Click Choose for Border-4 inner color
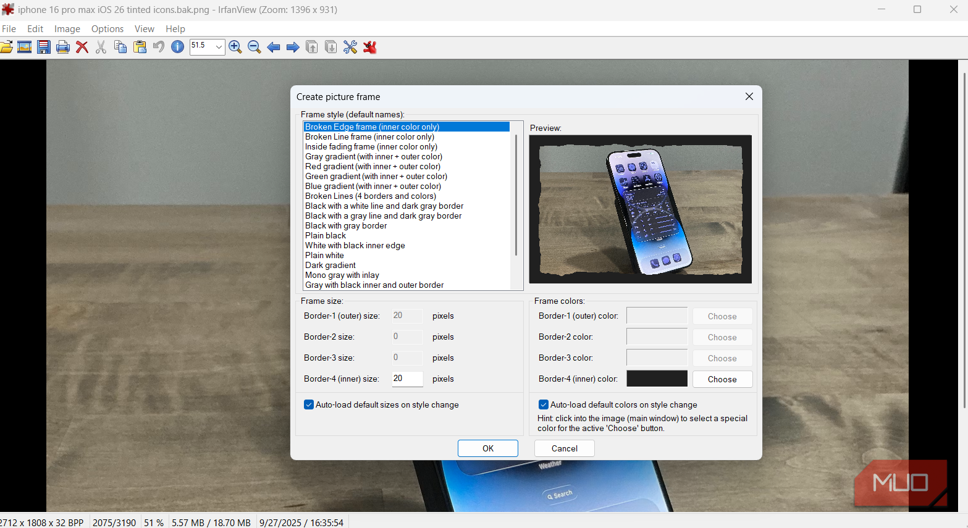Viewport: 968px width, 528px height. (722, 379)
